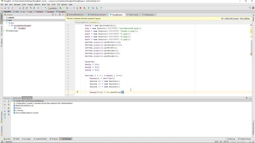Click the 'See complete output in console' row
The width and height of the screenshot is (255, 143).
[x=27, y=113]
